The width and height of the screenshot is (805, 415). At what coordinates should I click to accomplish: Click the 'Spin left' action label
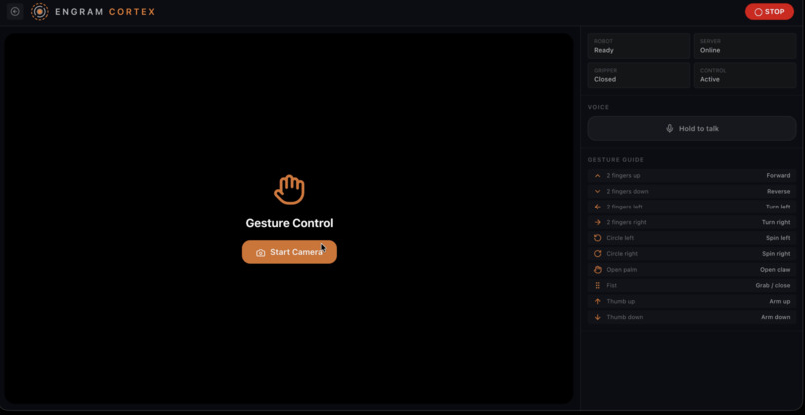pyautogui.click(x=778, y=238)
